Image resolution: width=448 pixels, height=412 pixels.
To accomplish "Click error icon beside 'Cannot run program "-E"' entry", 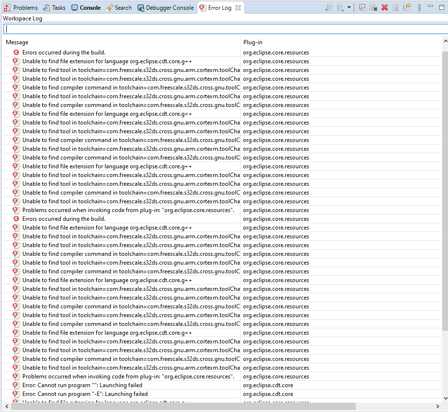I will [x=16, y=394].
